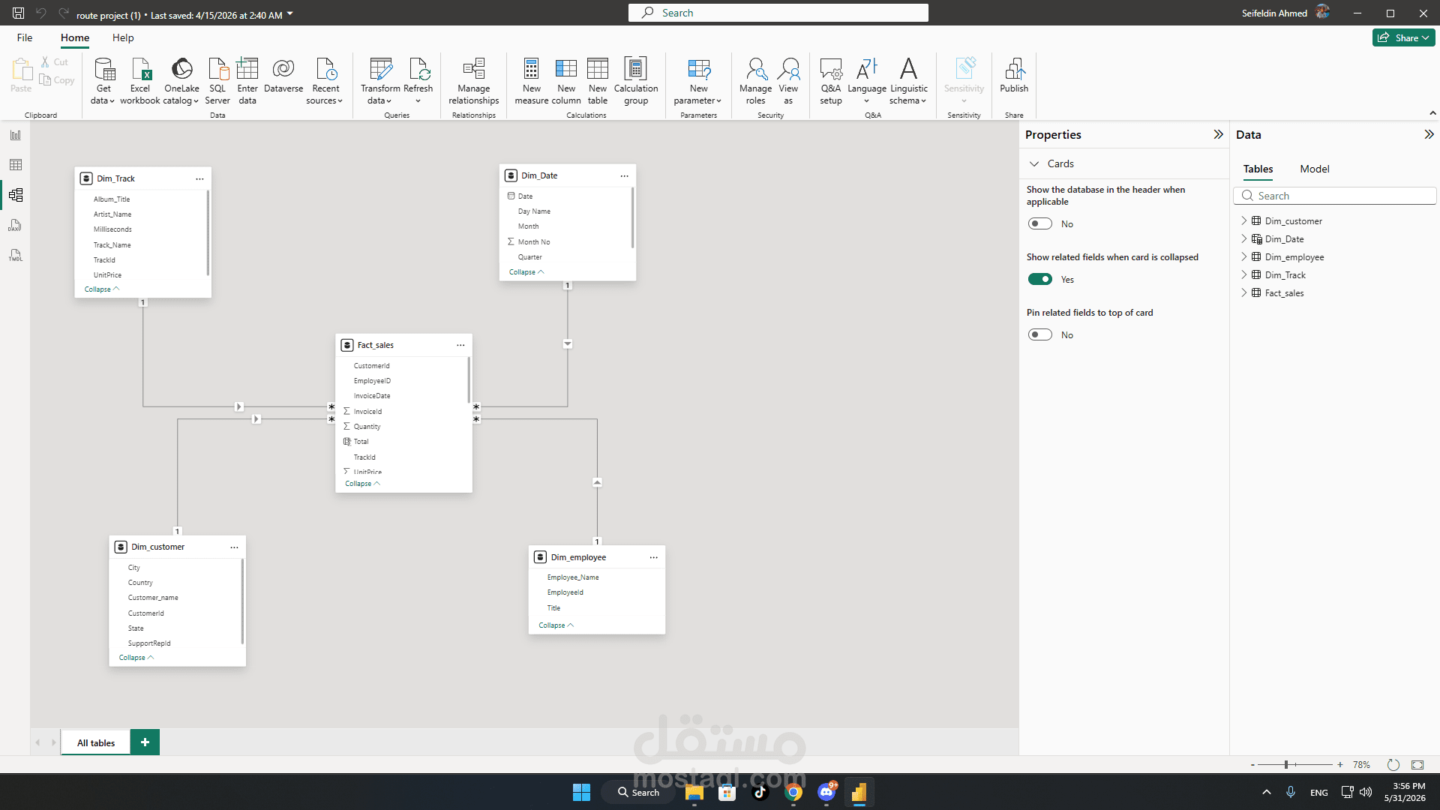Click zoom out minus button
Viewport: 1440px width, 810px height.
click(1252, 765)
